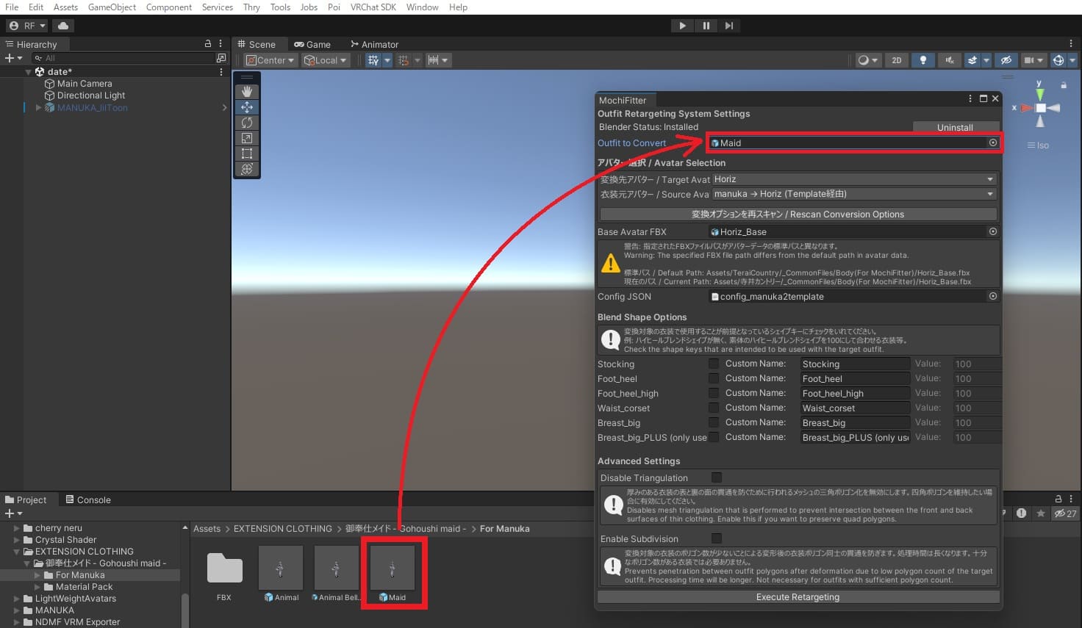Screen dimensions: 1082x628
Task: Toggle scene lighting bulb icon
Action: coord(923,60)
